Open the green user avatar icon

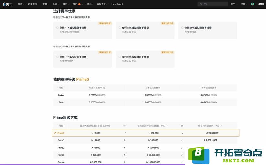coord(253,4)
